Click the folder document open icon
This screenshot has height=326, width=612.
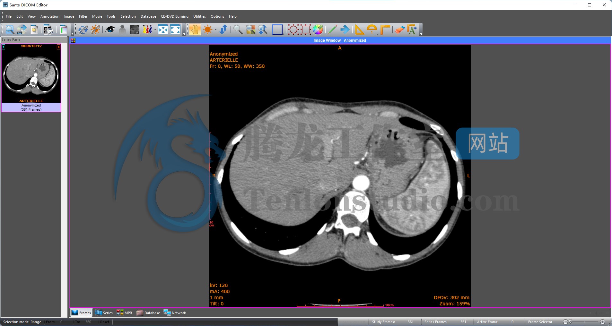pos(34,30)
